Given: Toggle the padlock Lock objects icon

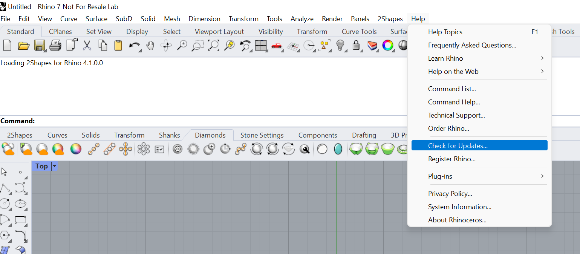Looking at the screenshot, I should point(356,46).
